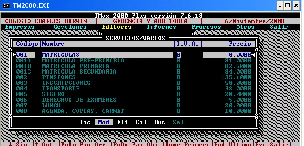304x146 pixels.
Task: Click code 005 cell
Action: click(x=22, y=94)
